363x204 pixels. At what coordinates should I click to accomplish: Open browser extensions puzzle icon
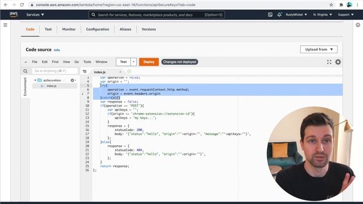tap(341, 5)
